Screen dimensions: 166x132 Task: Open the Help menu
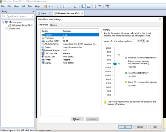[x=37, y=6]
